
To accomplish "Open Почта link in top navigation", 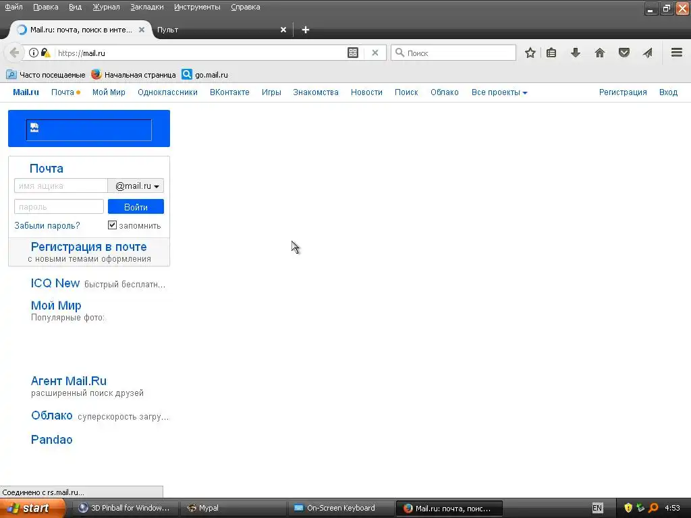I will pyautogui.click(x=63, y=92).
